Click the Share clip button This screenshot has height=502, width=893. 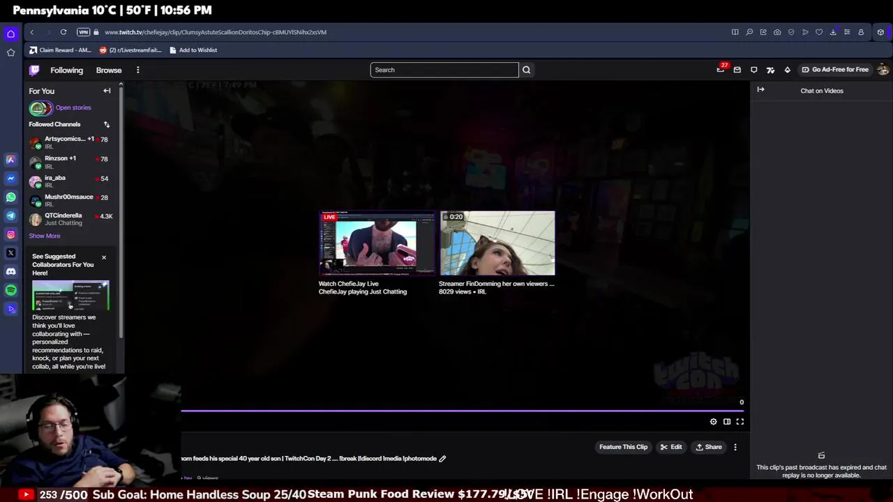[709, 447]
